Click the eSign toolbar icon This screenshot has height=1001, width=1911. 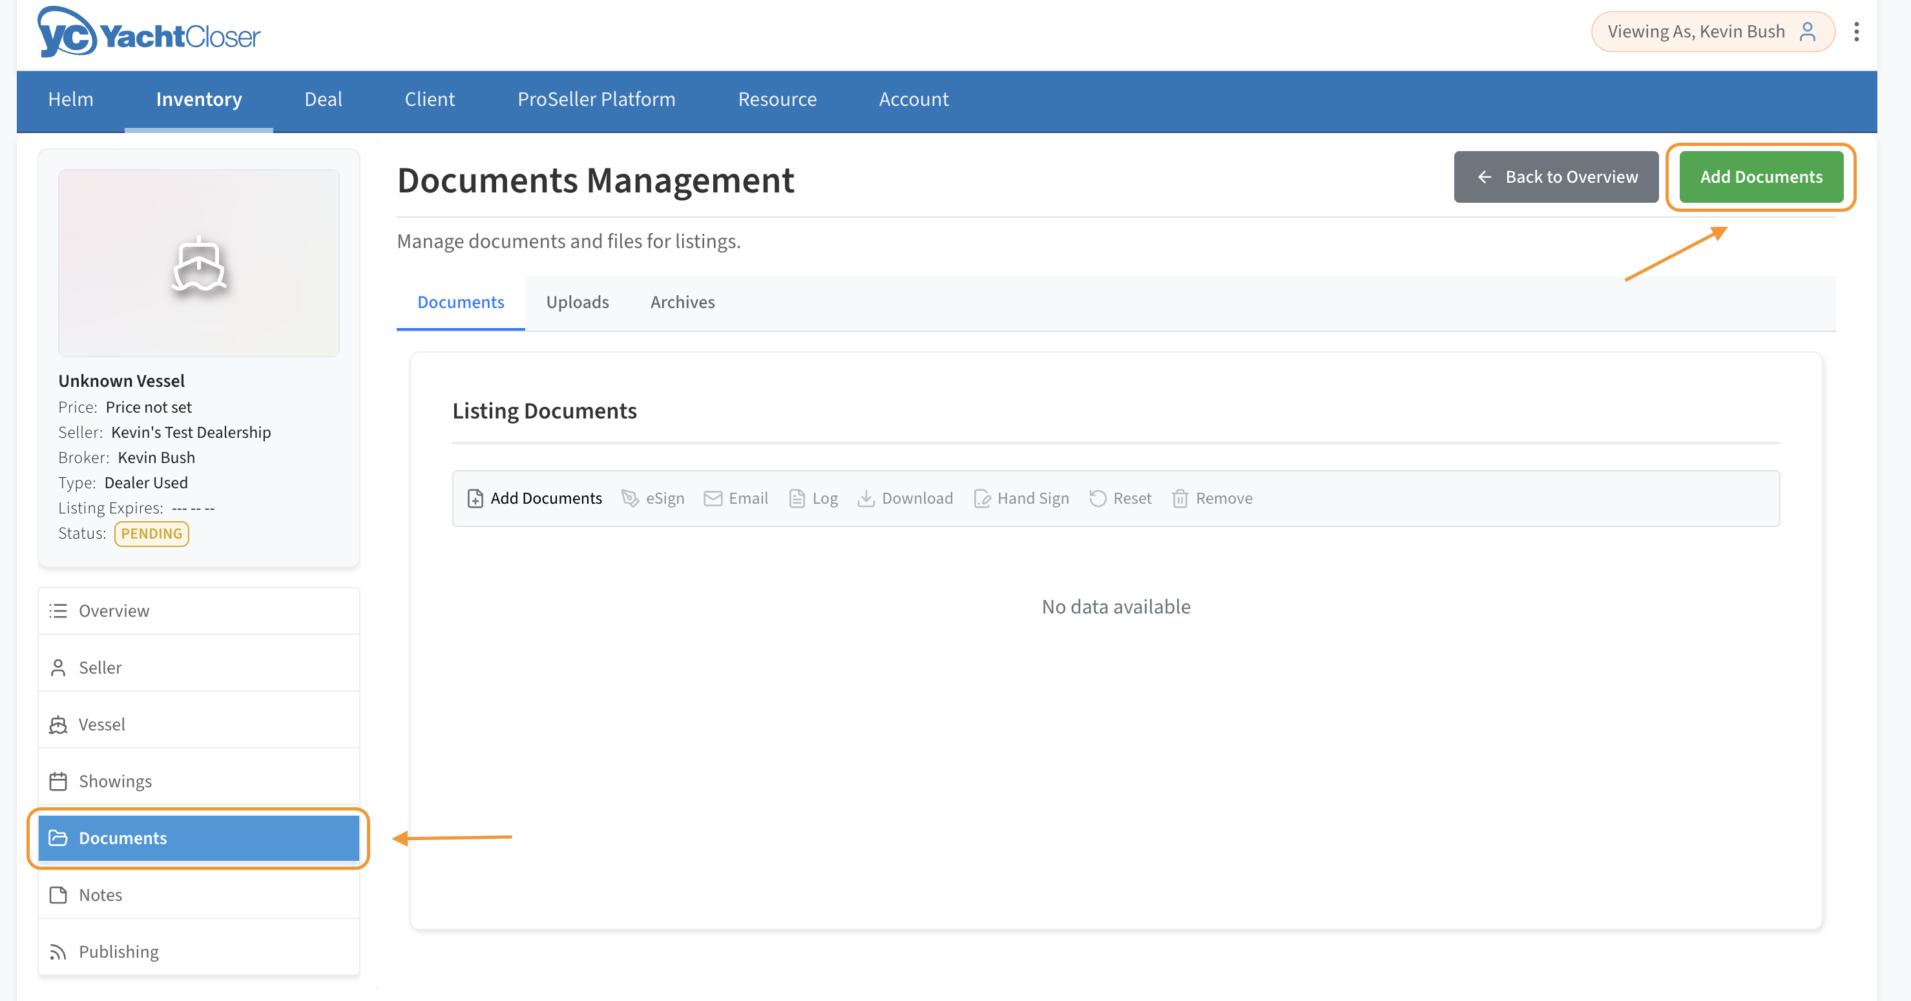click(630, 499)
